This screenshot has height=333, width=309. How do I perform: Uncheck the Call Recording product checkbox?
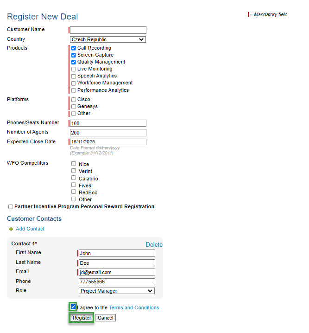click(74, 48)
